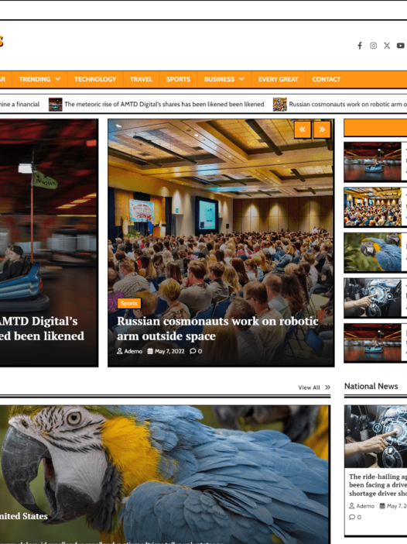Open the Business menu item

click(x=219, y=79)
